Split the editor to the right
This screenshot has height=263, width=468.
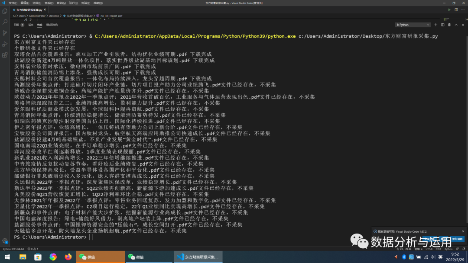click(456, 10)
